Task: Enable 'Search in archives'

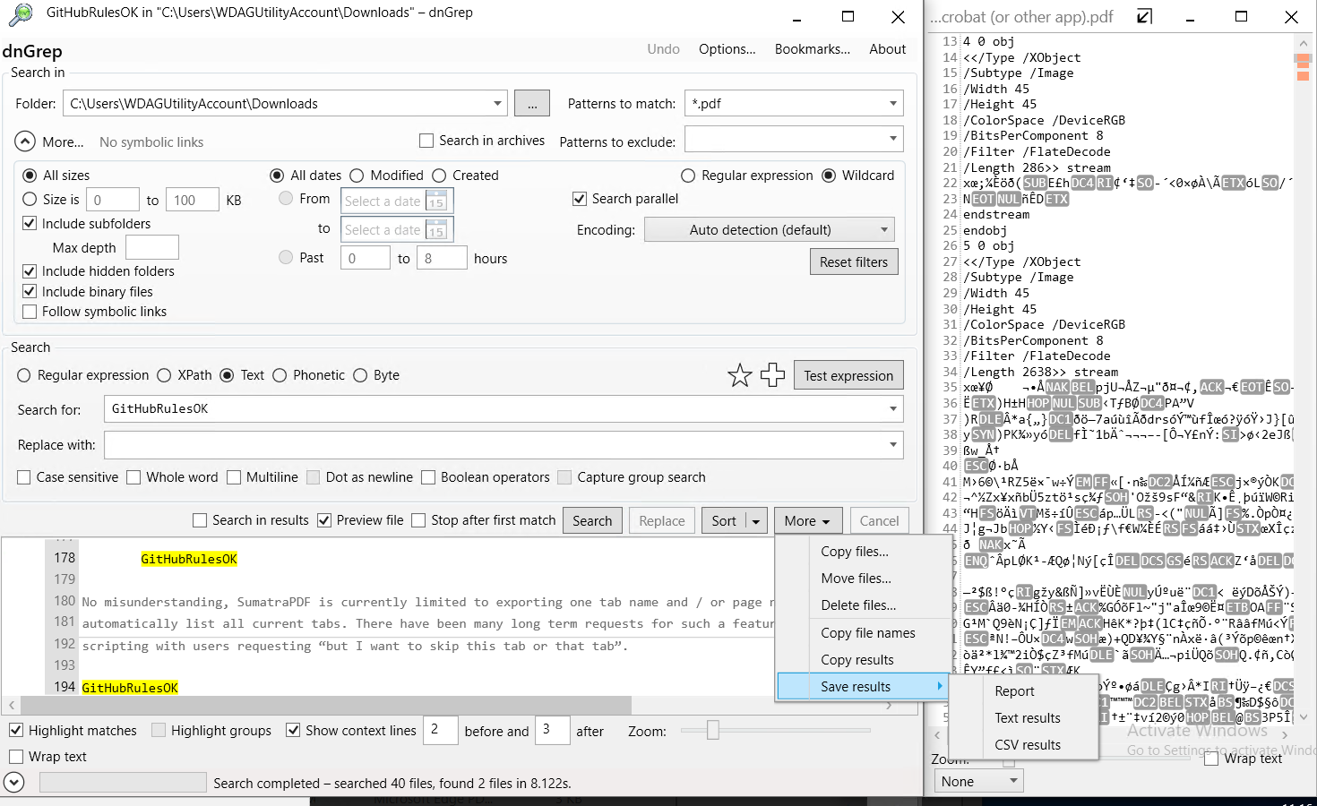Action: 426,141
